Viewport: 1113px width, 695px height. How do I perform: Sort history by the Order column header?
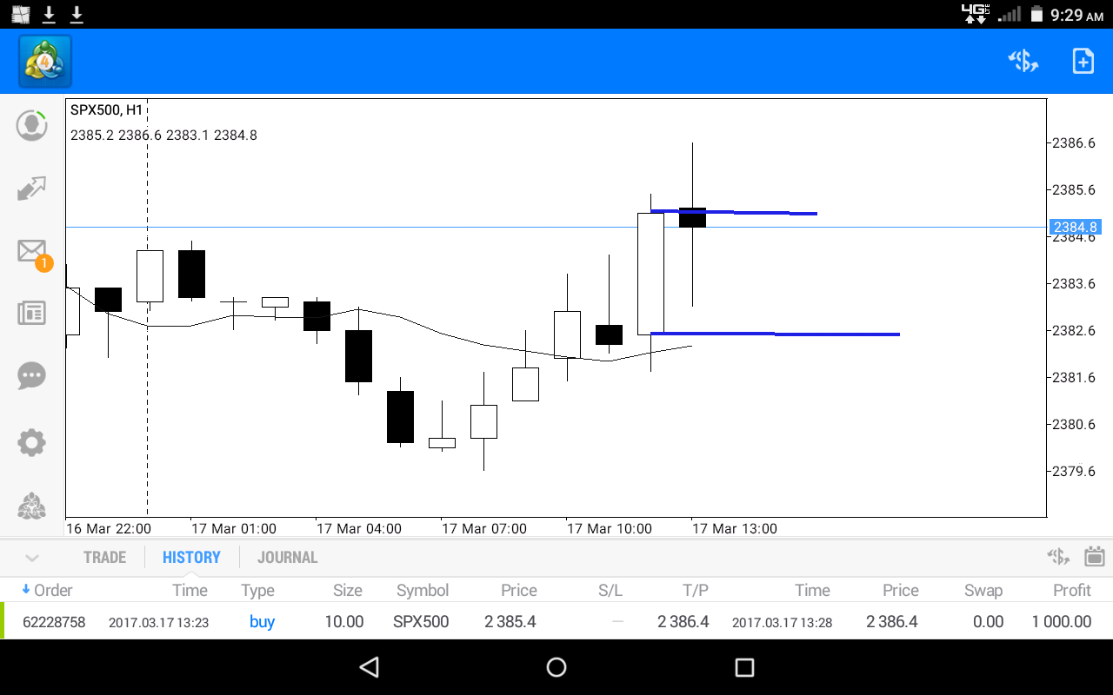pyautogui.click(x=47, y=591)
